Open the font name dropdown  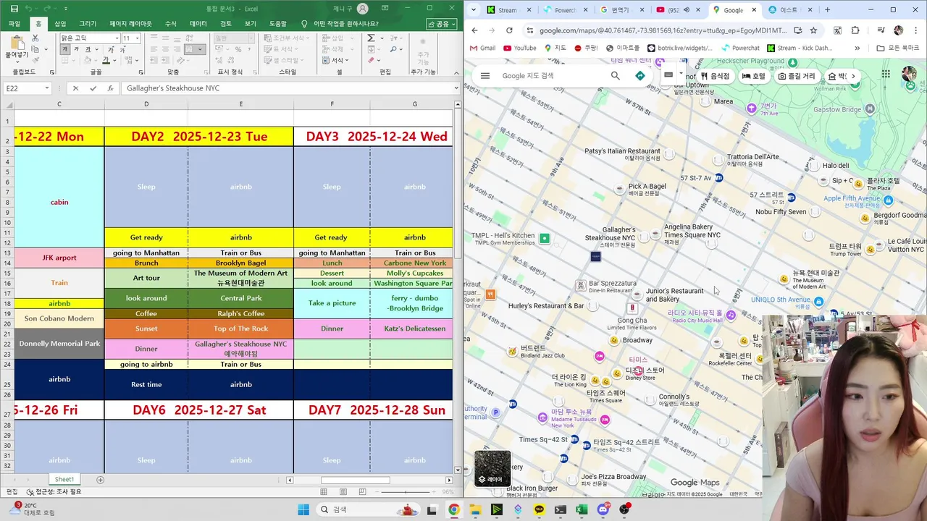tap(116, 38)
